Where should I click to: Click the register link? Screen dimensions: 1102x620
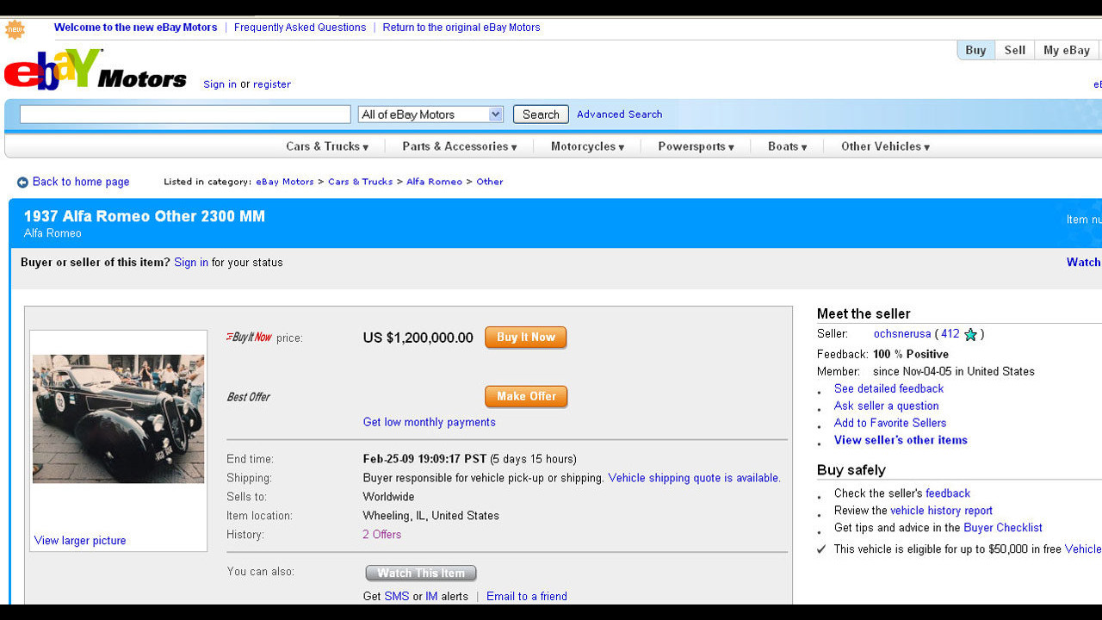coord(272,84)
